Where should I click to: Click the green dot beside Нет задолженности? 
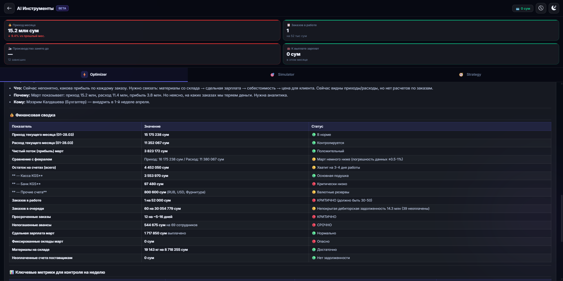(x=314, y=258)
